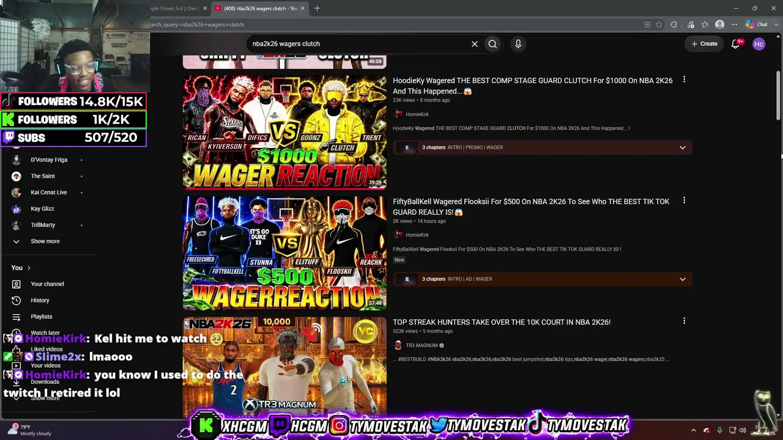This screenshot has height=440, width=783.
Task: Click the TR3 MAGNUM channel avatar
Action: 398,345
